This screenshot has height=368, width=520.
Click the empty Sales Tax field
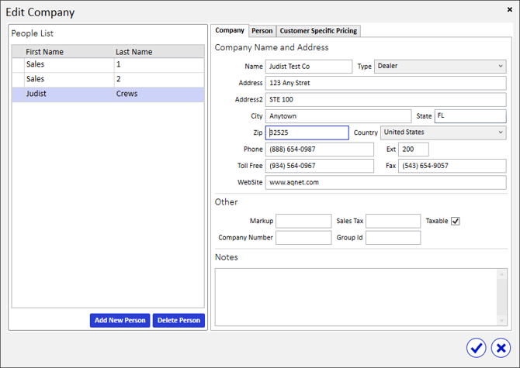click(x=393, y=221)
